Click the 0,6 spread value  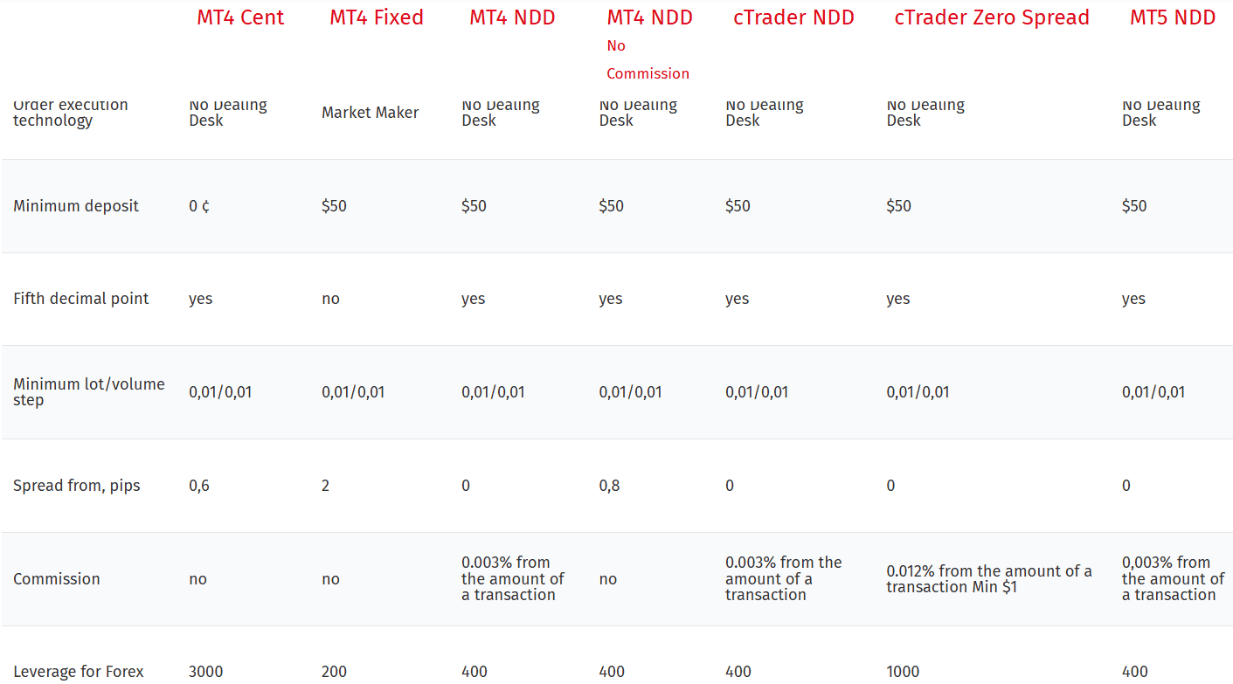pyautogui.click(x=199, y=486)
